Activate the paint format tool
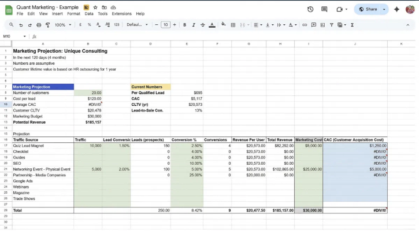The image size is (419, 237). [48, 25]
